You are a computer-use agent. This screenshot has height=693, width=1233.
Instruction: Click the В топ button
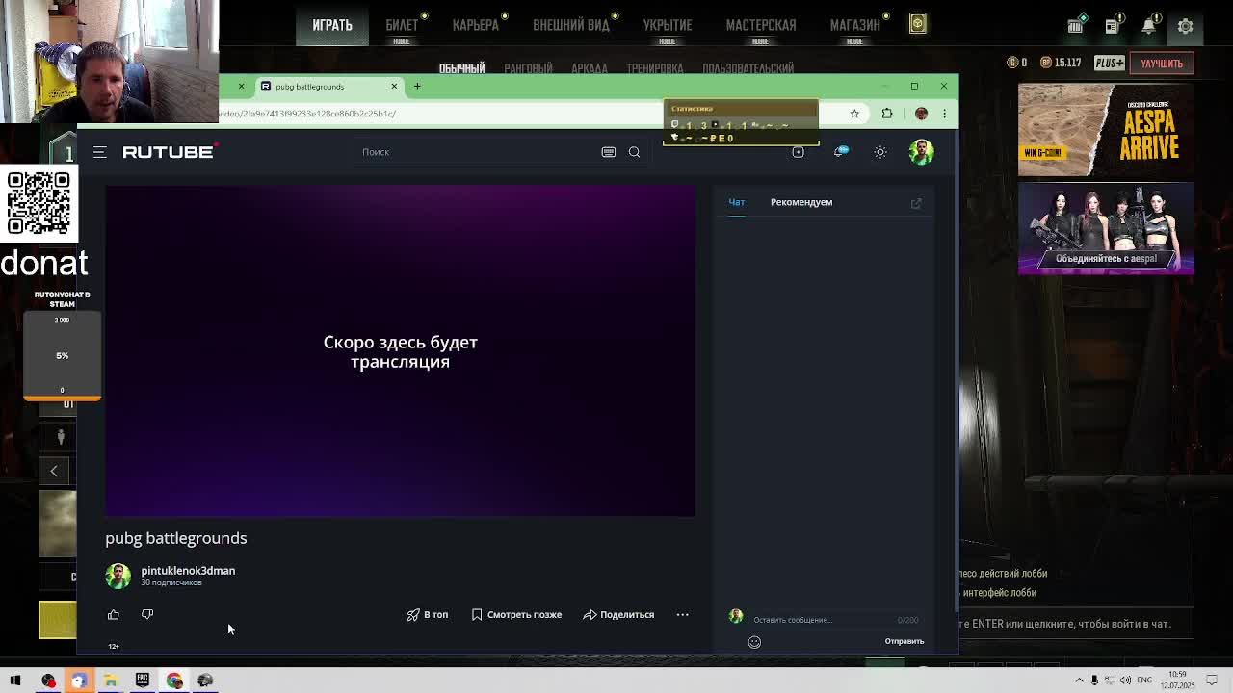coord(428,614)
